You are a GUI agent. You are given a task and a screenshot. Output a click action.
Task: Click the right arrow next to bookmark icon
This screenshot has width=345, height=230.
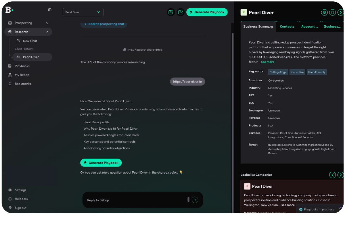340,12
